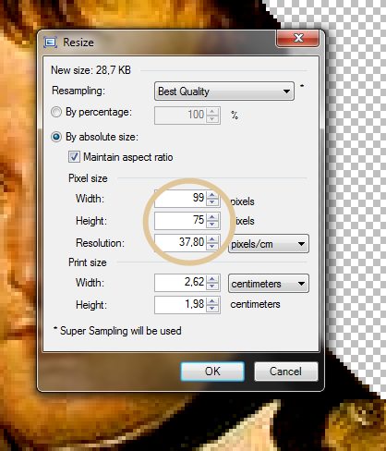
Task: Increase pixel Width with up arrow
Action: (211, 194)
